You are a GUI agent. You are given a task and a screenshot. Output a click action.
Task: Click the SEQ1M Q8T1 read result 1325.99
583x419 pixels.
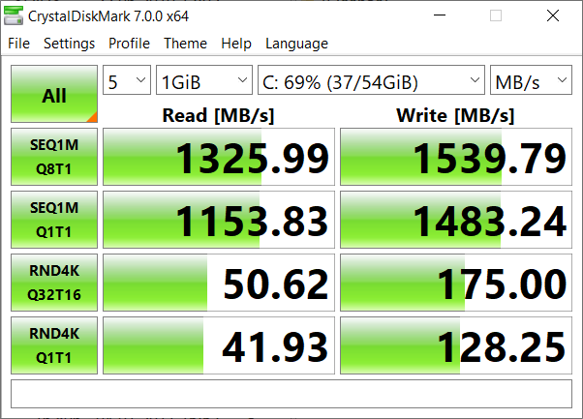coord(219,157)
